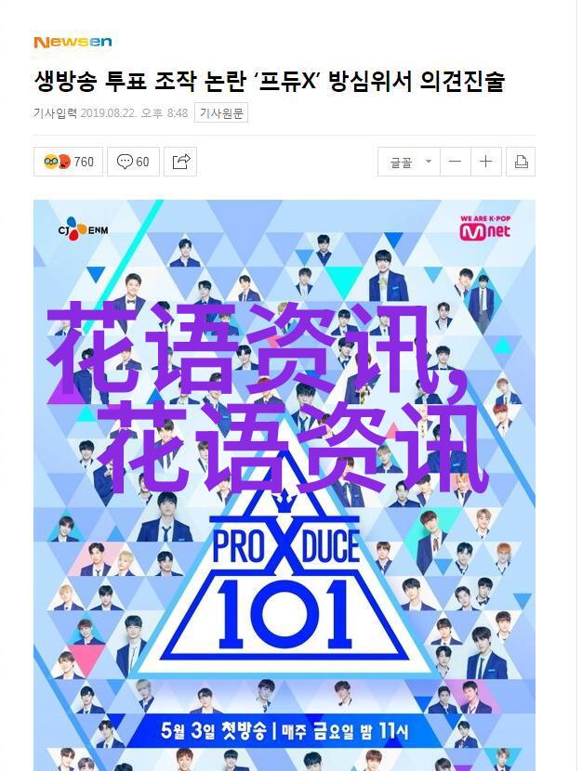The height and width of the screenshot is (771, 582).
Task: Print the article with printer icon
Action: [x=521, y=162]
